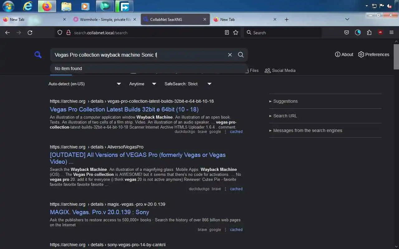Click the page vertical scrollbar thumb
The image size is (399, 249).
pos(396,57)
